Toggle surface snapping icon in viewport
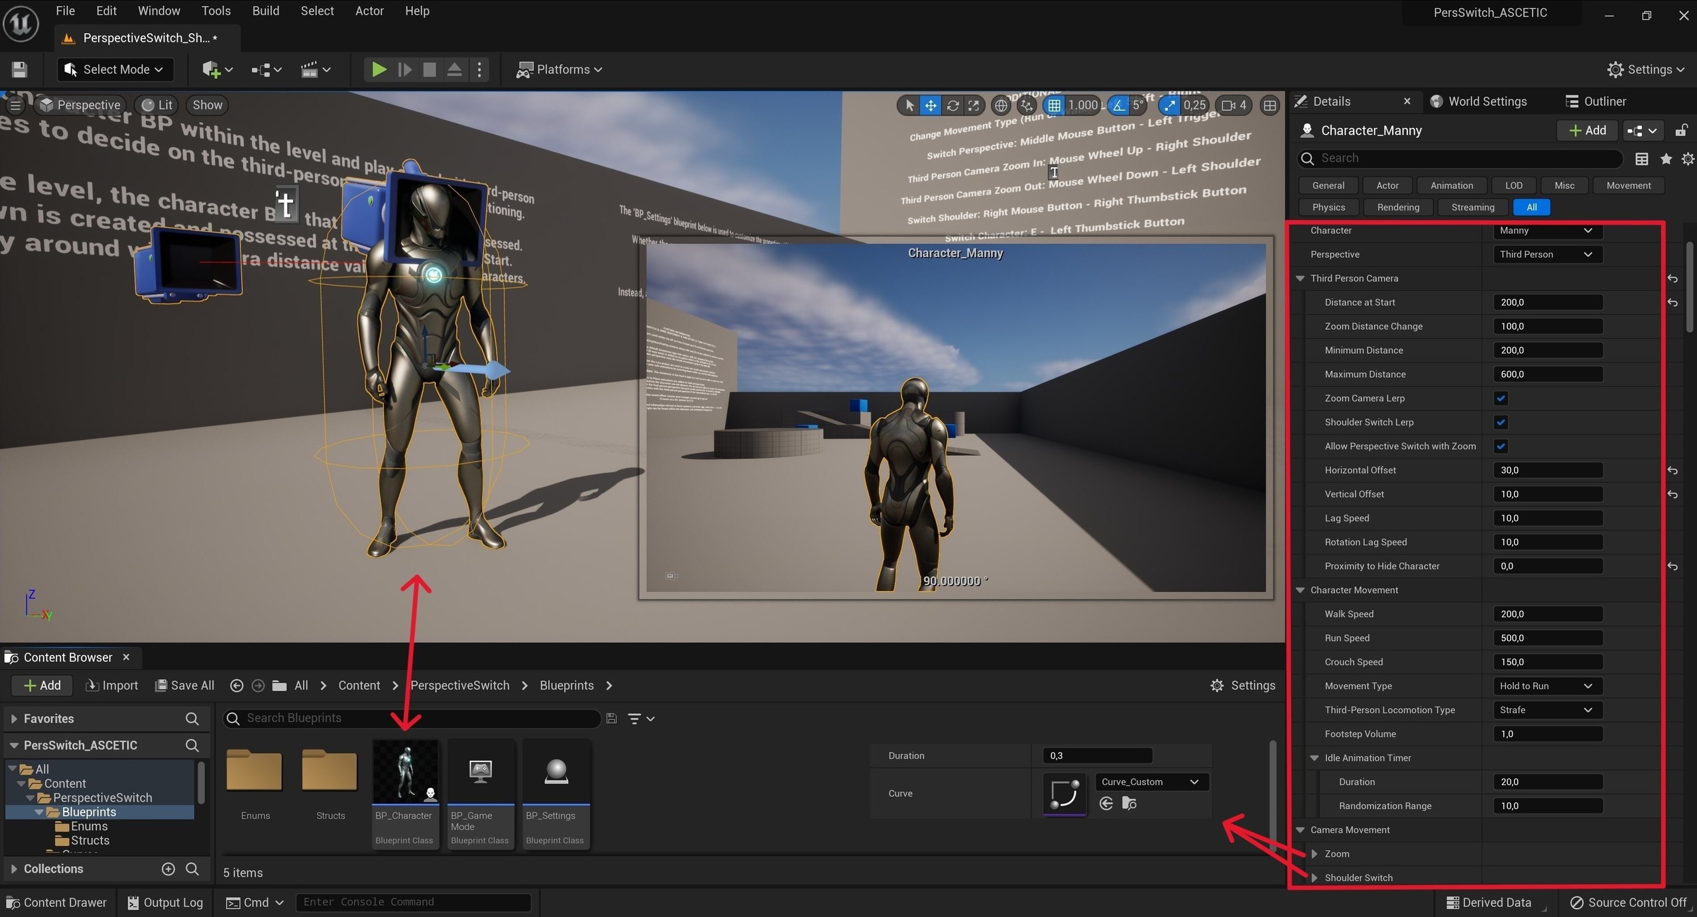This screenshot has width=1697, height=917. tap(1027, 105)
